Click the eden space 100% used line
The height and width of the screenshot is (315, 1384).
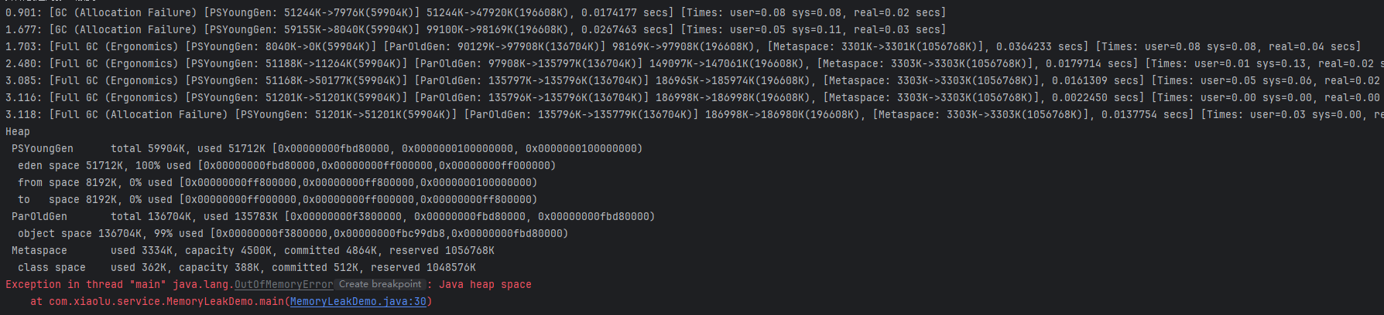click(286, 166)
